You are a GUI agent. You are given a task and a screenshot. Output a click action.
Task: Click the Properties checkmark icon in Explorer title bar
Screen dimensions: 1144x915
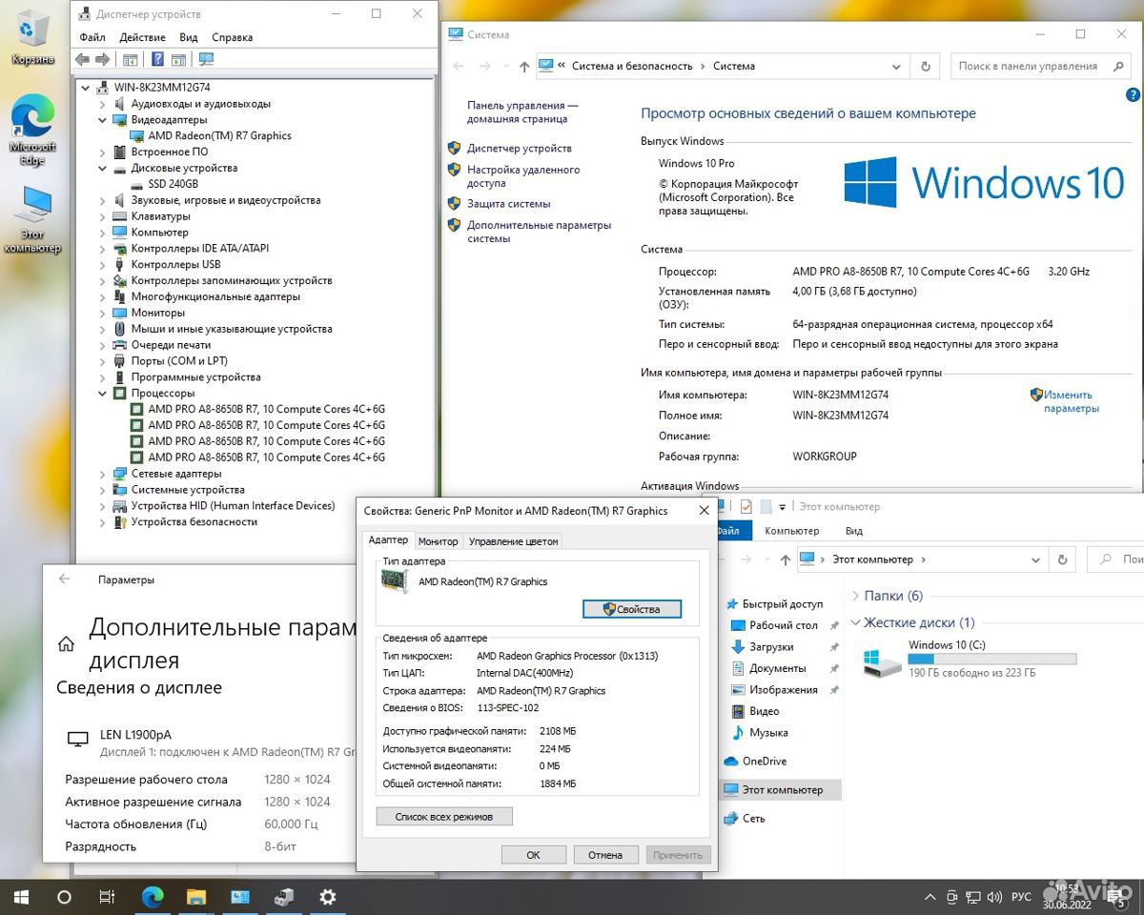coord(746,507)
